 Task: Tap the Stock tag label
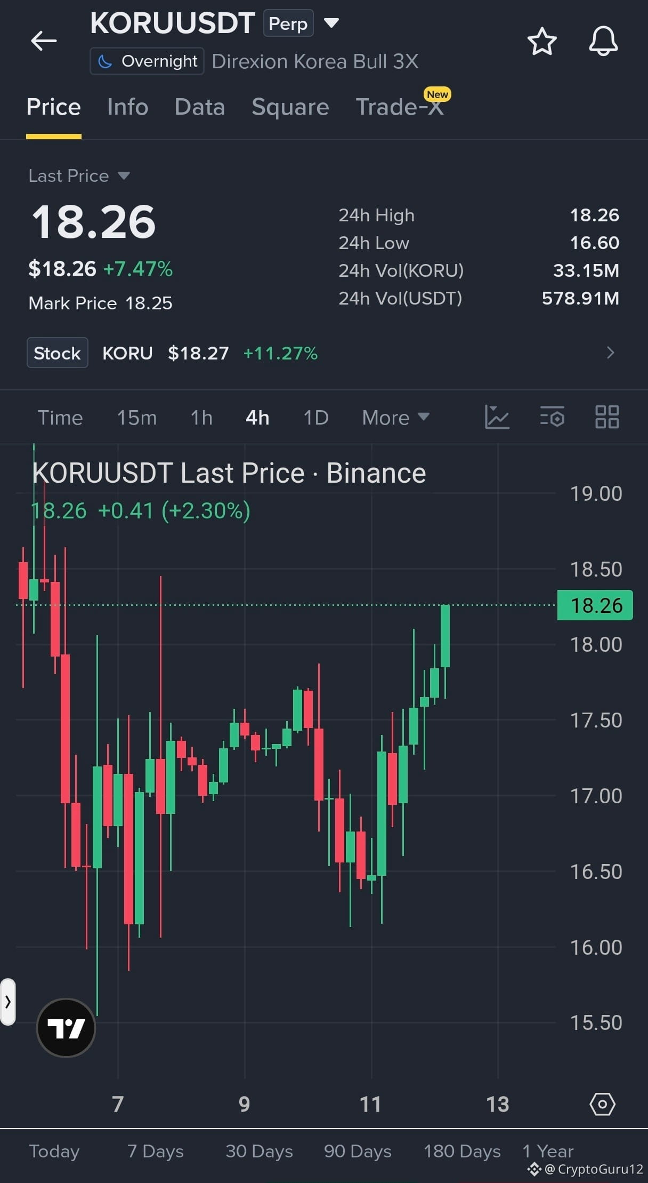point(57,353)
